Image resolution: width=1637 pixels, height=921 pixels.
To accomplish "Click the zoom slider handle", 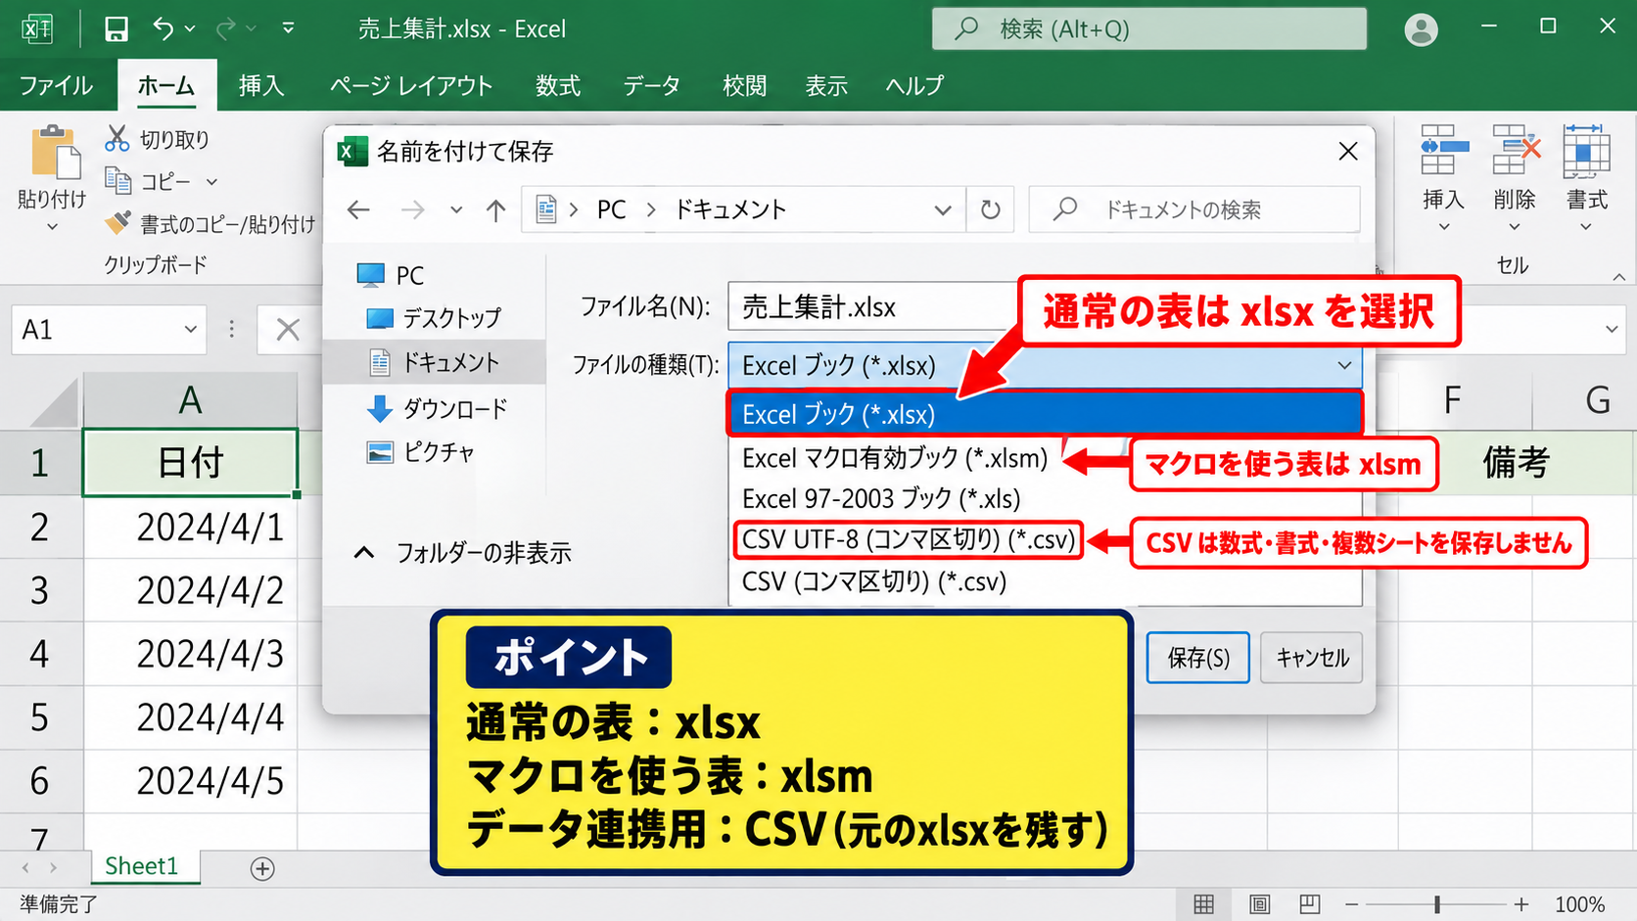I will pyautogui.click(x=1437, y=904).
